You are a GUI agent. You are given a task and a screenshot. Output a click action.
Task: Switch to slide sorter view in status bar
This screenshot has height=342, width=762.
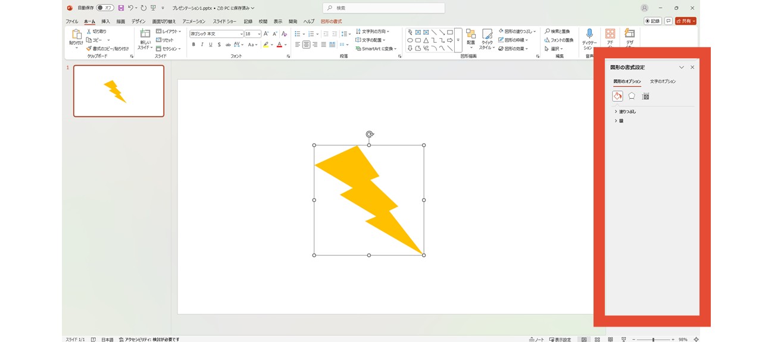[x=597, y=339]
